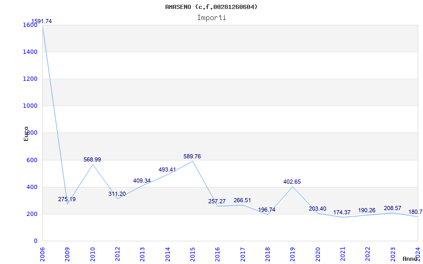
Task: Select the 275.19 data label
Action: pos(67,200)
